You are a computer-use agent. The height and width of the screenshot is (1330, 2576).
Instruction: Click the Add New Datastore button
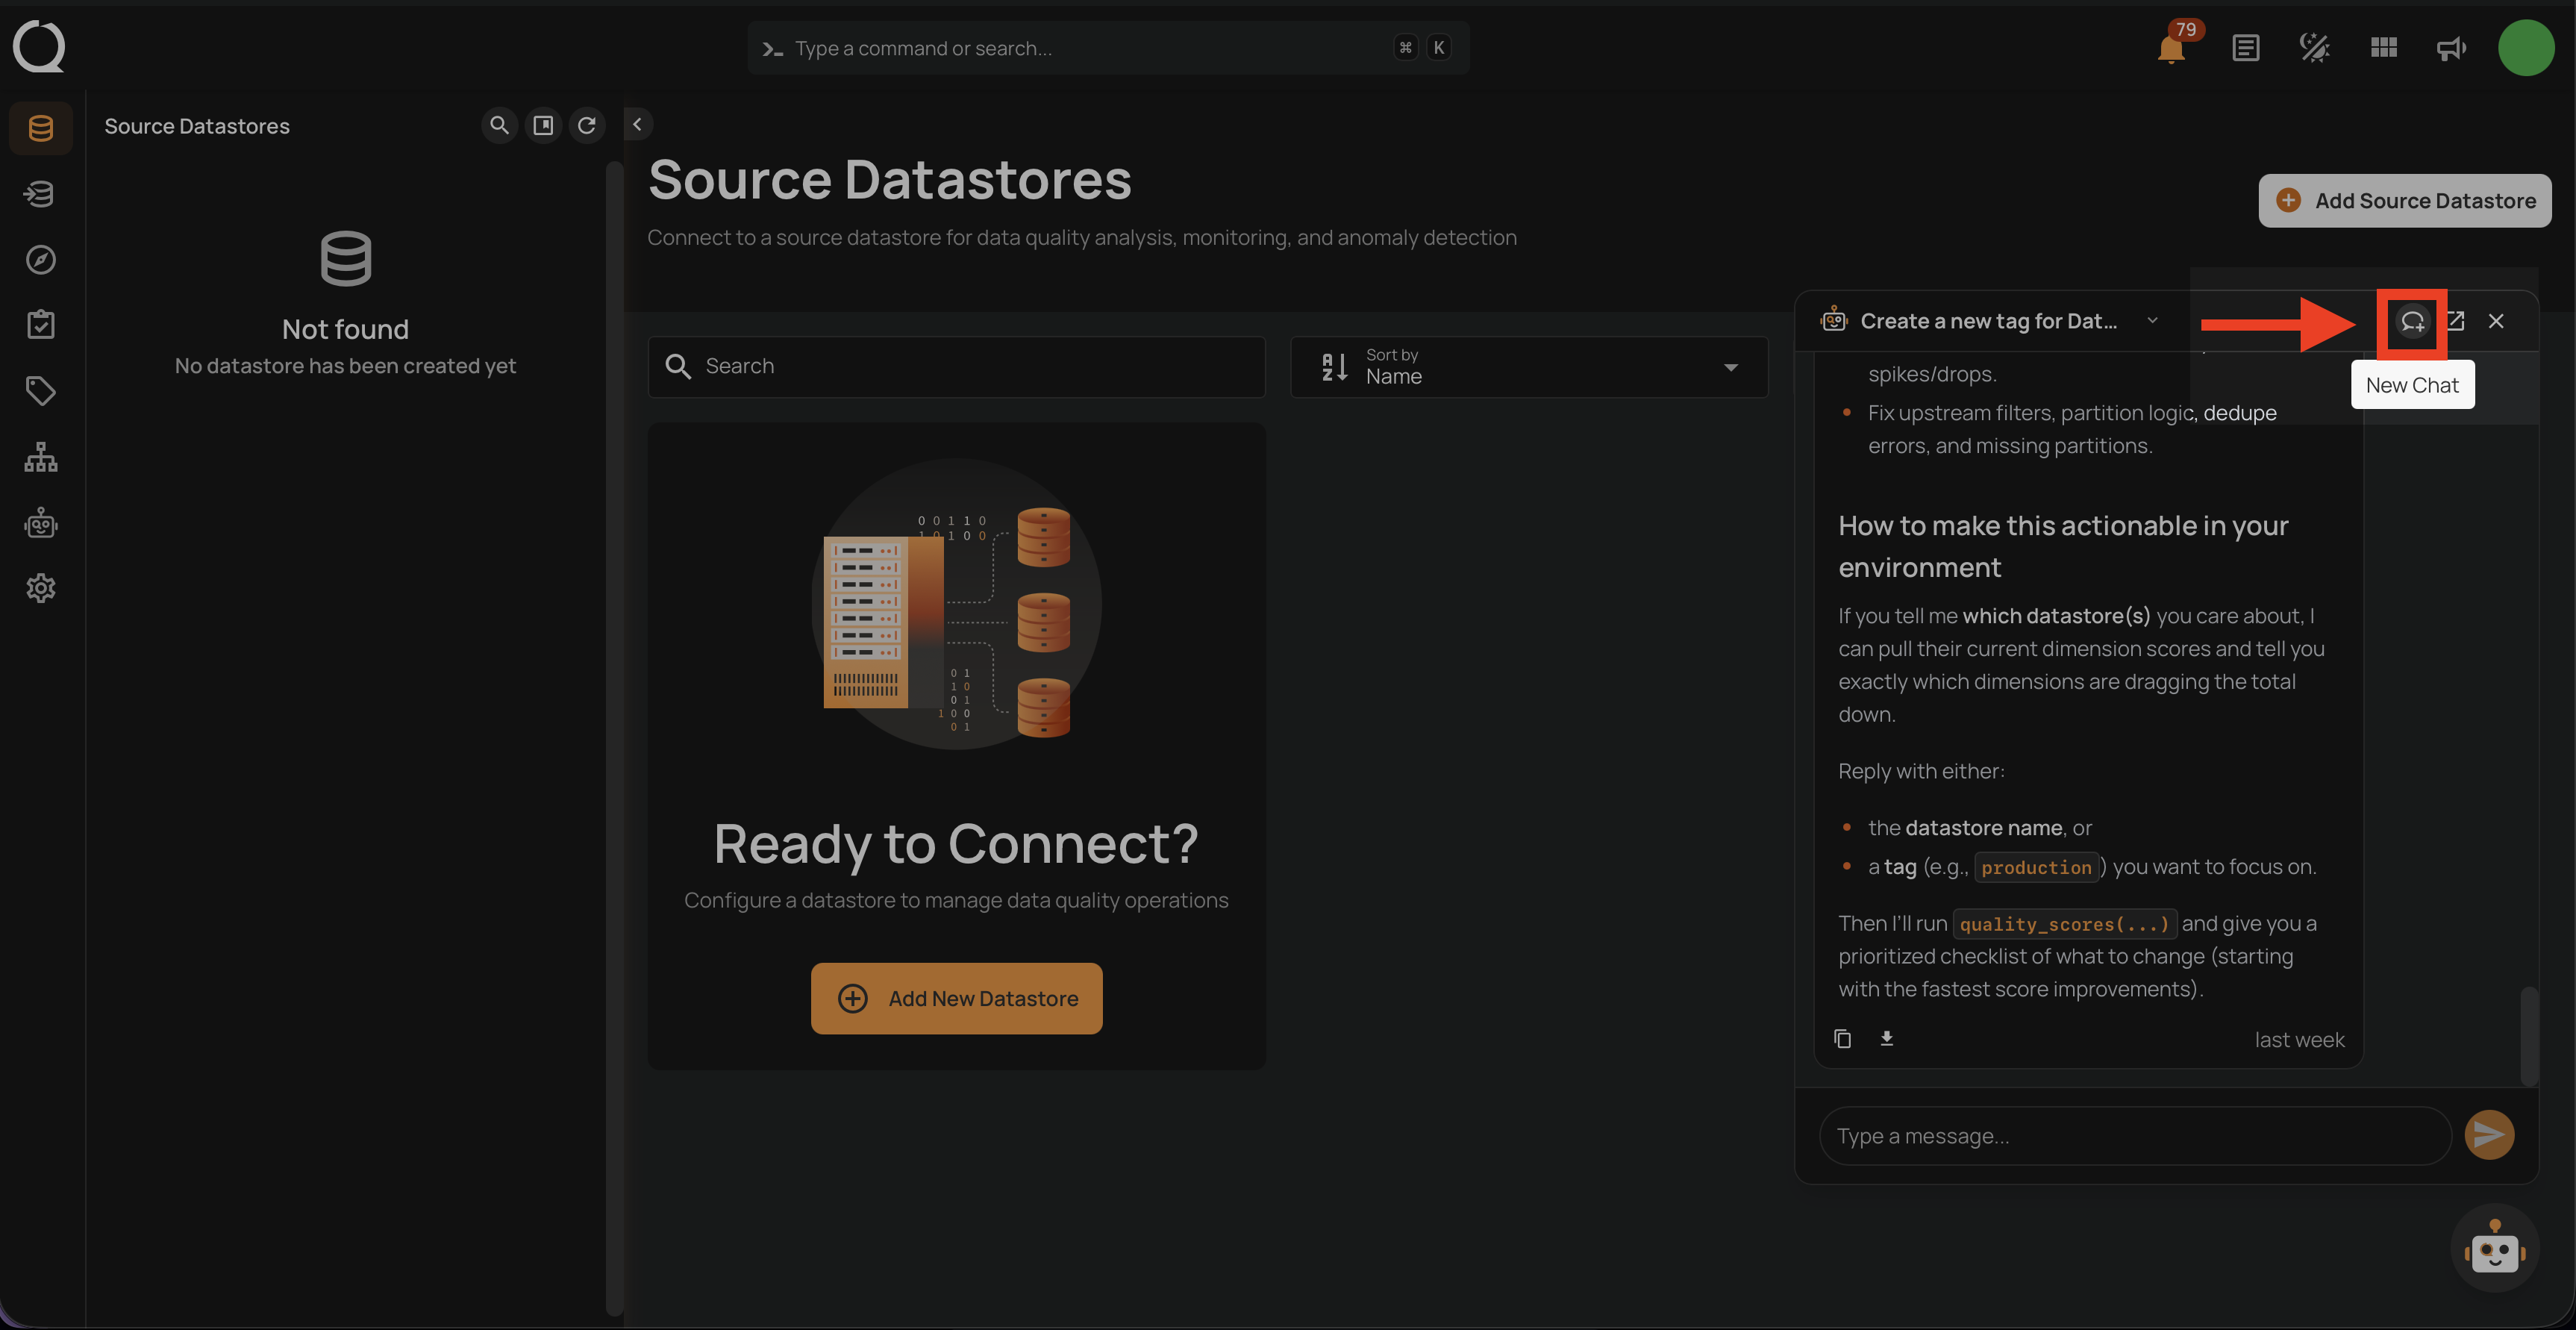(x=956, y=998)
